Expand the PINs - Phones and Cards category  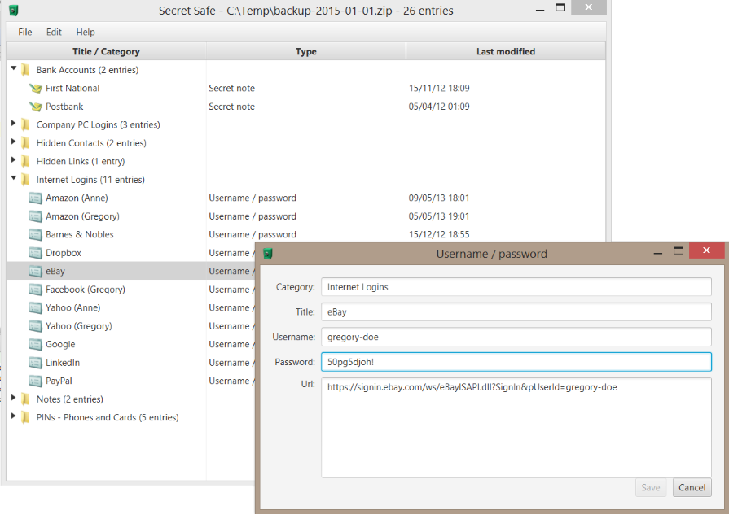pyautogui.click(x=14, y=417)
